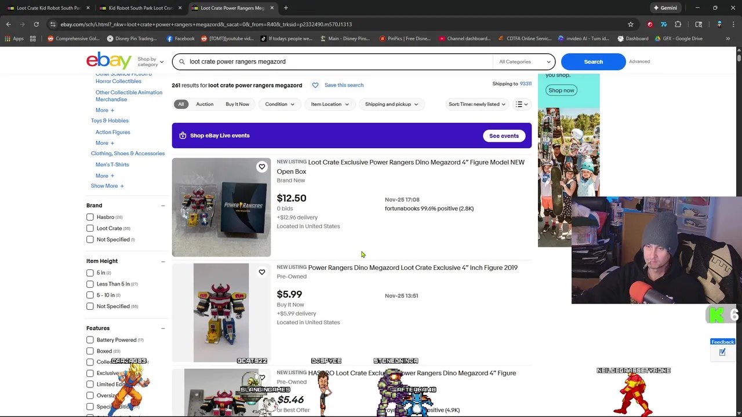Click in the eBay search input field
Screen dimensions: 742x417
pyautogui.click(x=339, y=61)
